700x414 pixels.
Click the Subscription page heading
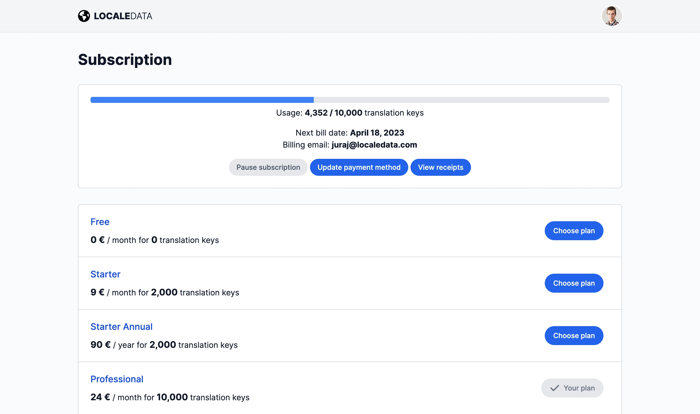(125, 60)
